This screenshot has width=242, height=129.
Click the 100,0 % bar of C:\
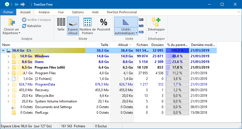click(177, 51)
